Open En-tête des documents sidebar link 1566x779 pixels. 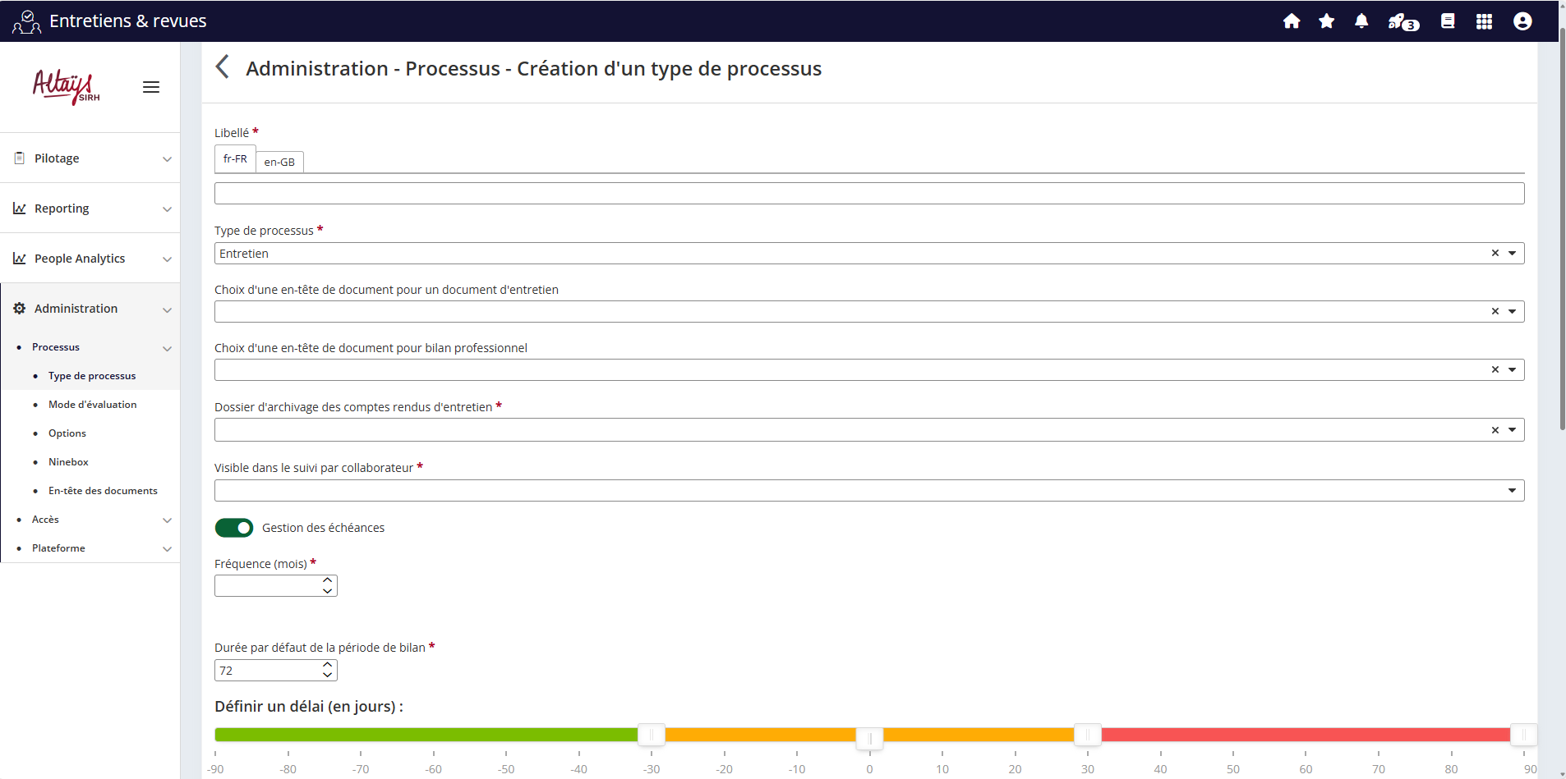(103, 491)
